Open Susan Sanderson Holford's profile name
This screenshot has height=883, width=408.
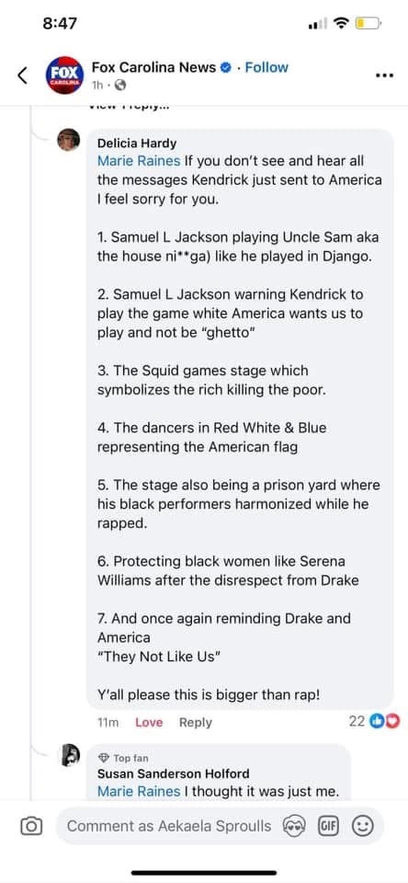pyautogui.click(x=174, y=774)
